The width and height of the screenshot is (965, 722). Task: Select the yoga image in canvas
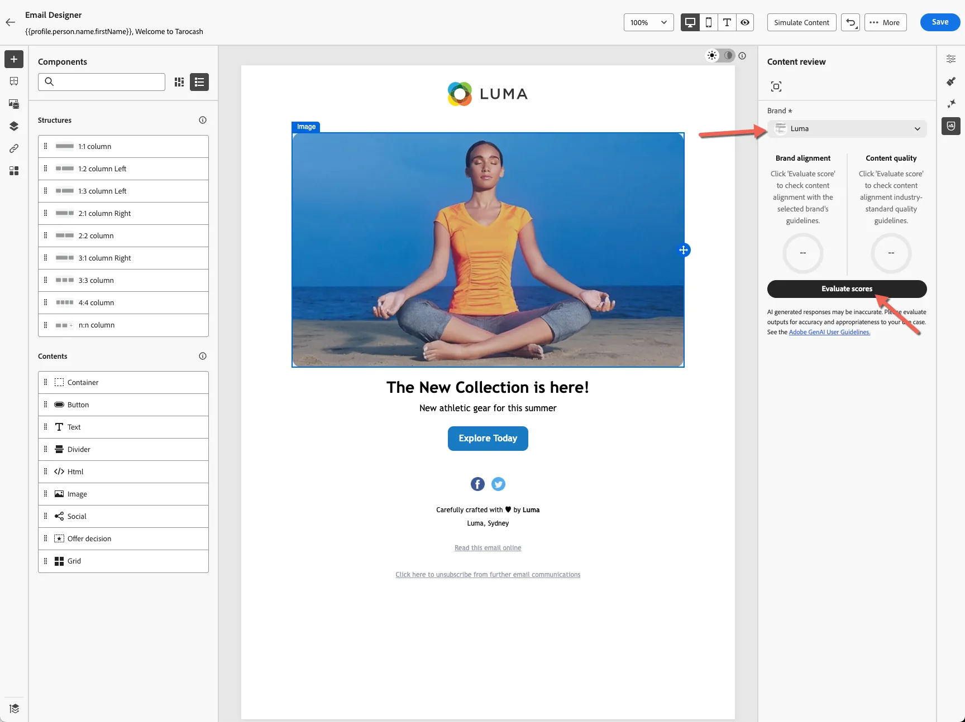point(488,250)
